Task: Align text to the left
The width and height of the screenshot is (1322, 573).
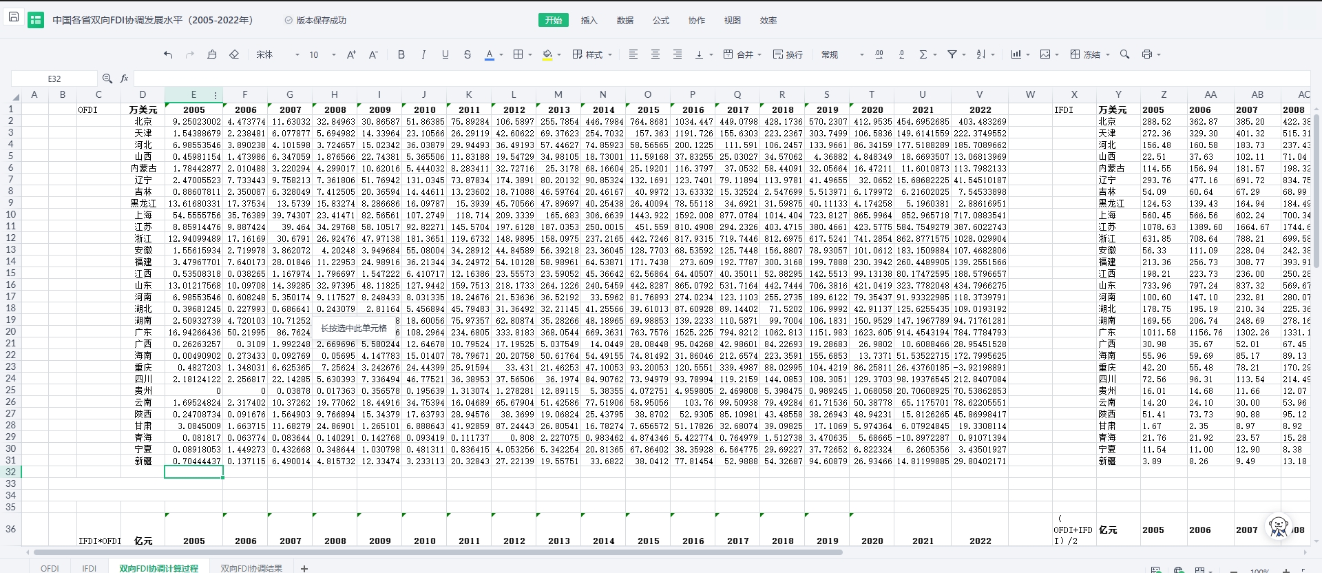Action: coord(633,54)
